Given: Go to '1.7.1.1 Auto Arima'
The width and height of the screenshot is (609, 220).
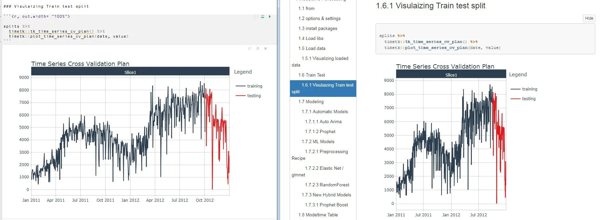Looking at the screenshot, I should coord(323,121).
